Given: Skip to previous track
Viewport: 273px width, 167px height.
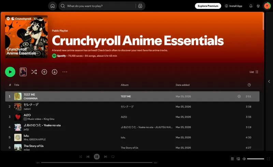Looking at the screenshot, I should tap(88, 157).
